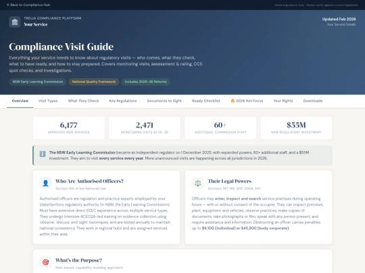Click the 6,177 Approved NSW Services card
Image resolution: width=365 pixels, height=273 pixels.
[x=69, y=128]
